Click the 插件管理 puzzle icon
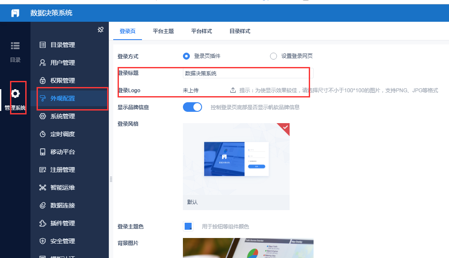Screen dimensions: 449x258 43,223
